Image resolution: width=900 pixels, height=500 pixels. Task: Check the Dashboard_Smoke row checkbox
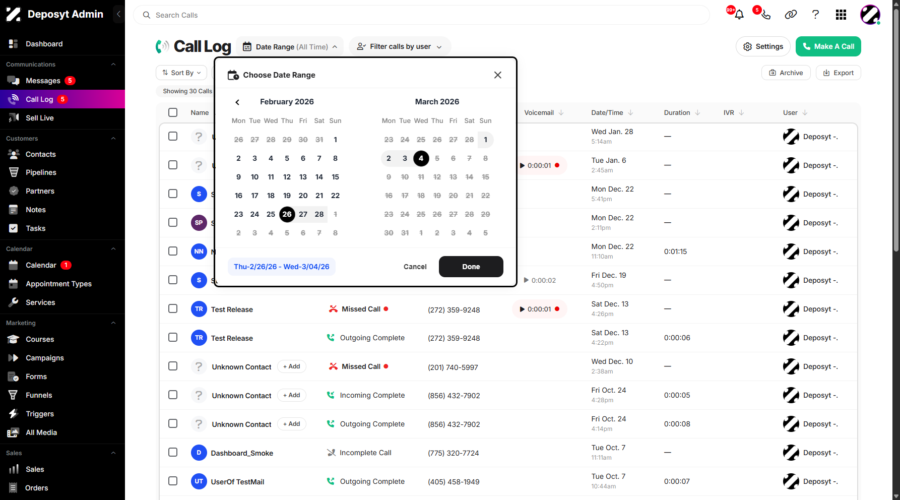point(173,452)
